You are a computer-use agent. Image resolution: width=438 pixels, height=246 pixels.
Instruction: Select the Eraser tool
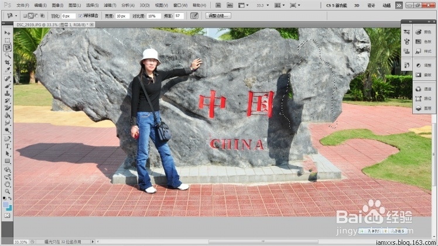(x=7, y=108)
